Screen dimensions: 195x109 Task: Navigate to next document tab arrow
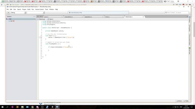(41, 17)
